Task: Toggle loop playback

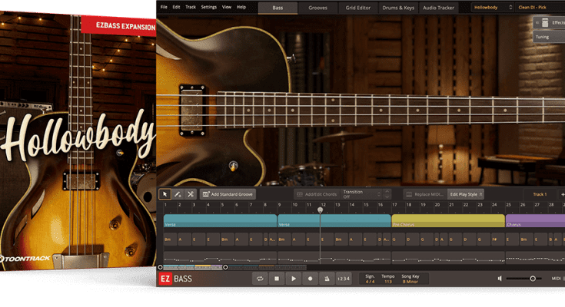Action: click(260, 279)
